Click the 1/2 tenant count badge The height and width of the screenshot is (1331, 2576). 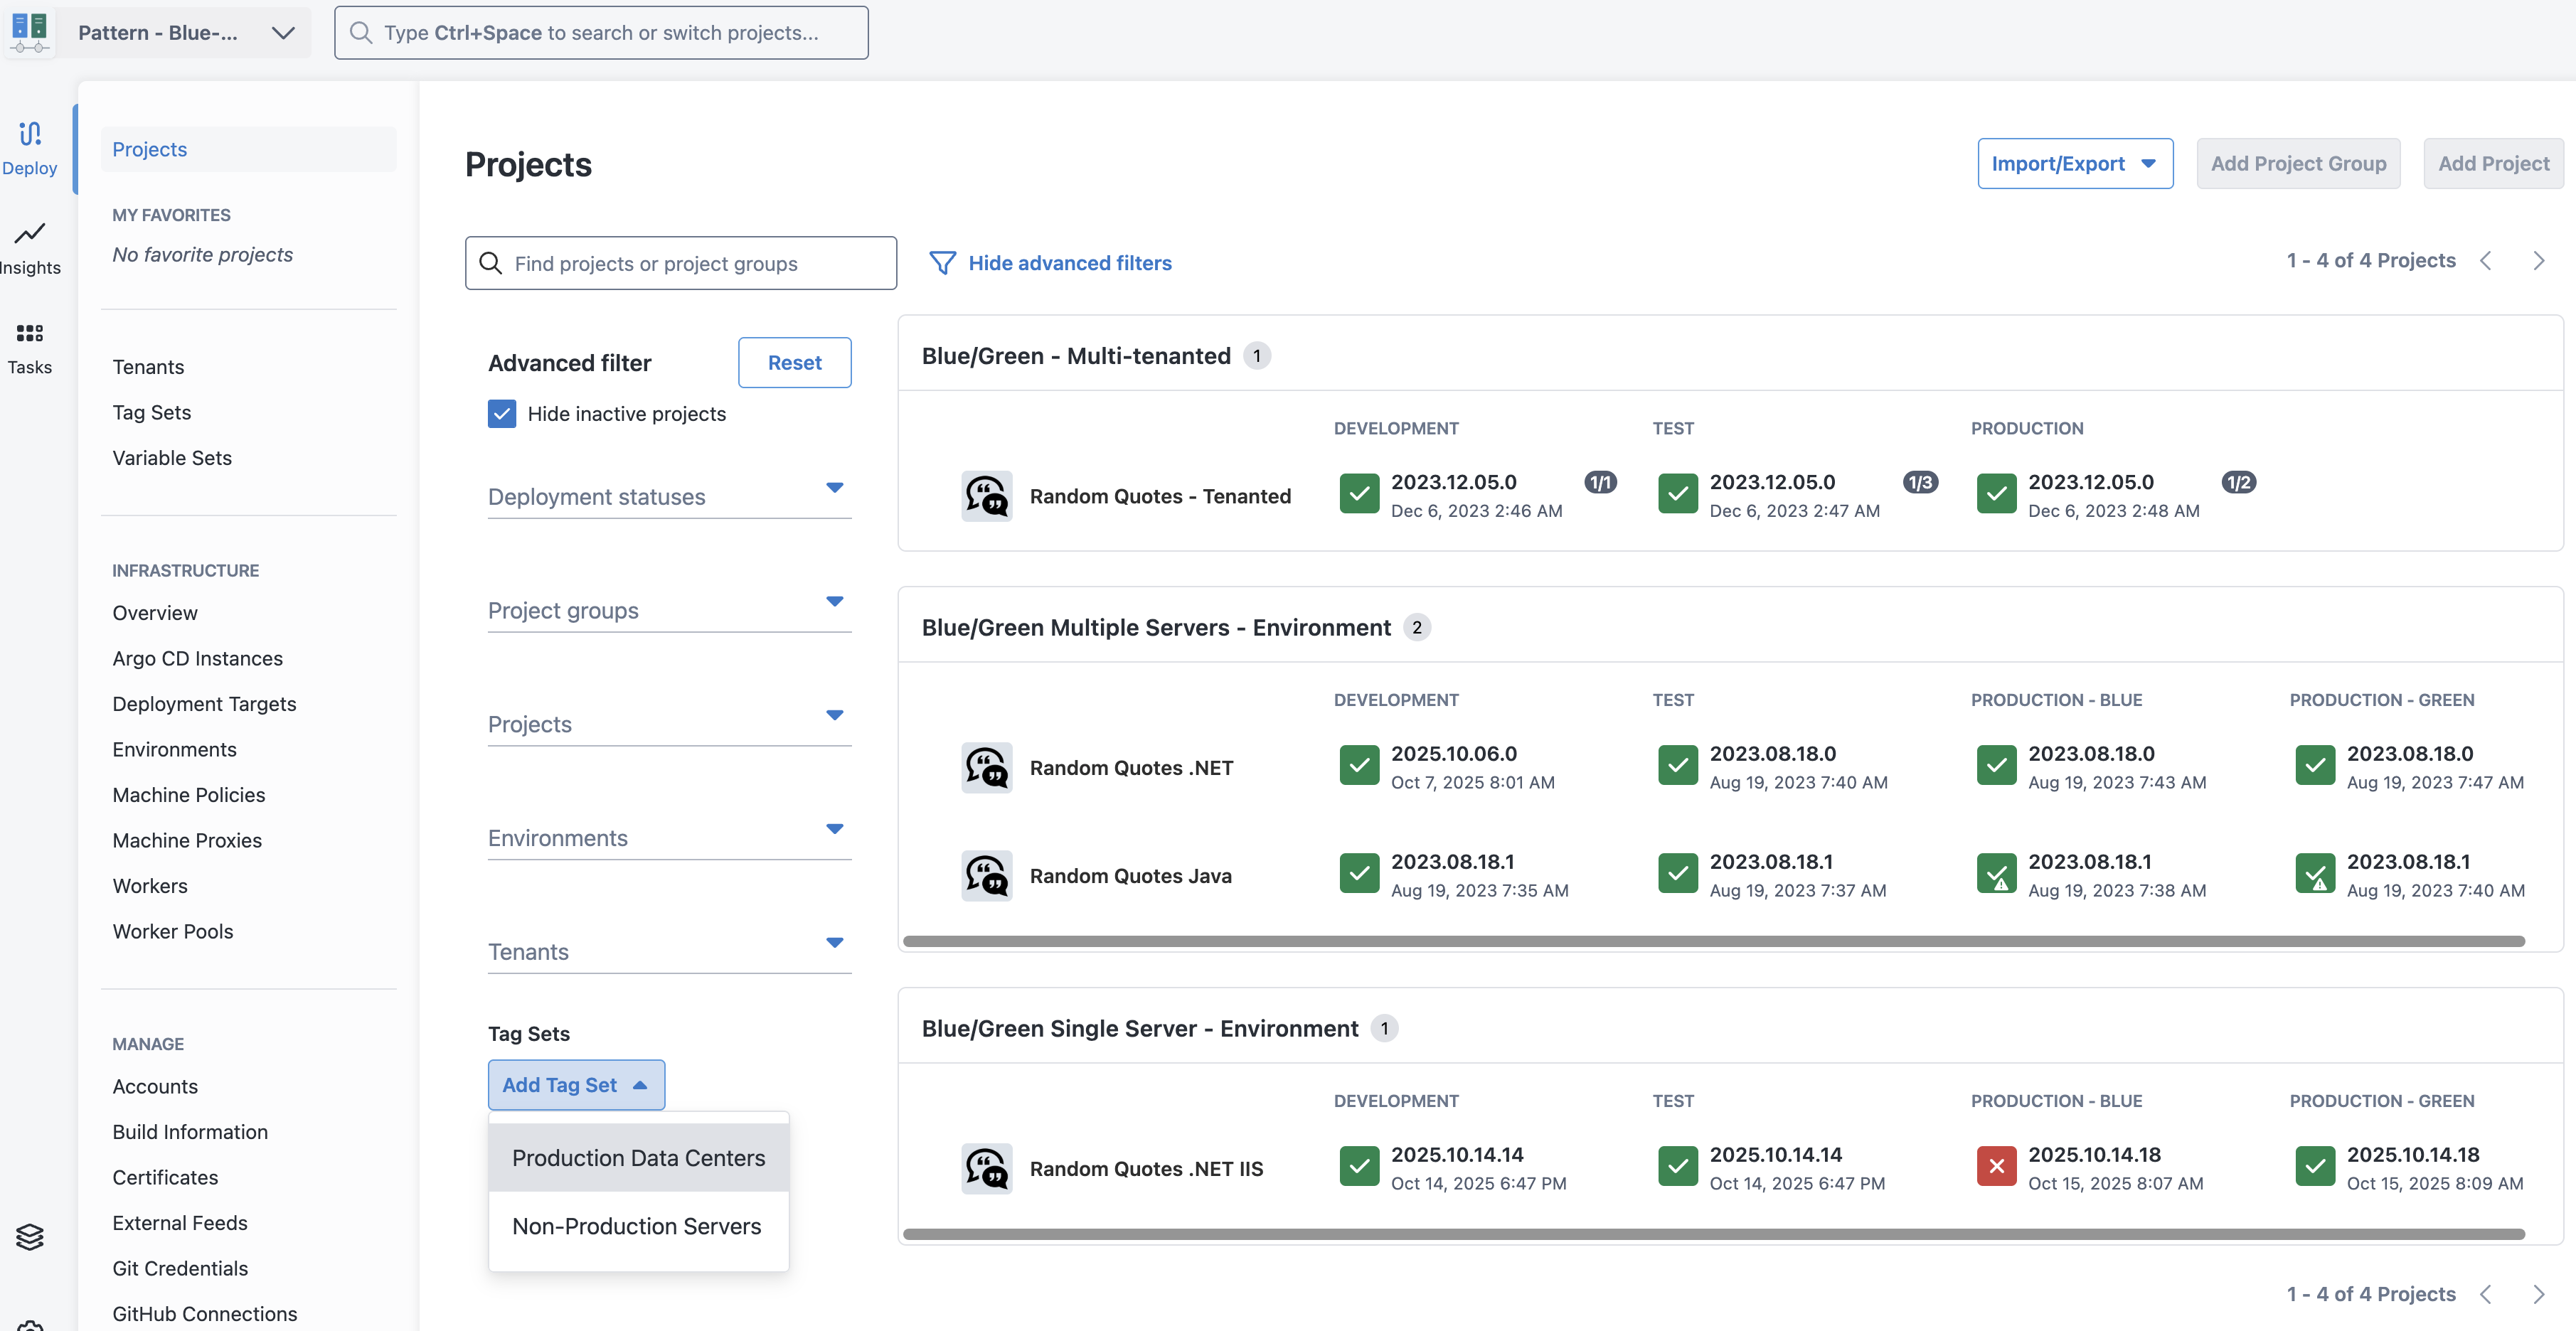2238,483
